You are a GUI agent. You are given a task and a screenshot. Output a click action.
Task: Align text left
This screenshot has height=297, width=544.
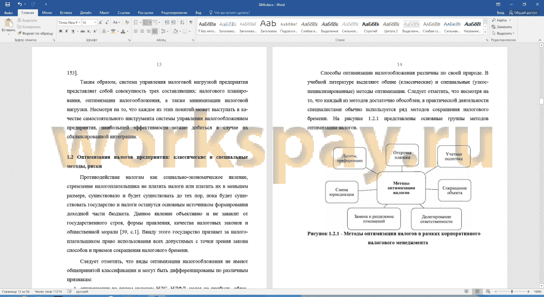tap(135, 31)
